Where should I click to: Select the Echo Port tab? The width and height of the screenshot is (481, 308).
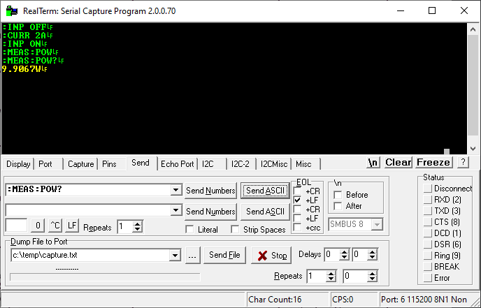point(178,164)
